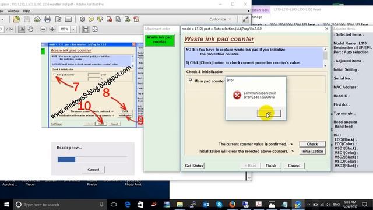Screen dimensions: 373x210
Task: Select green Waste ink pad counter item
Action: pyautogui.click(x=159, y=40)
